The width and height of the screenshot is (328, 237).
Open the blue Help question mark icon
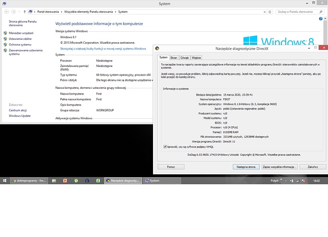click(320, 19)
